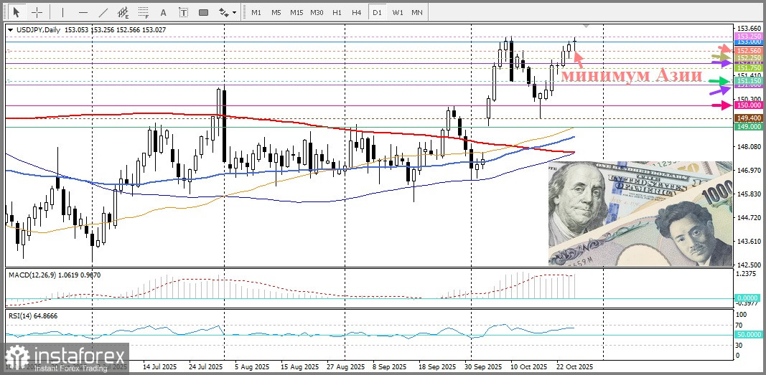Switch to the MN monthly timeframe

416,12
